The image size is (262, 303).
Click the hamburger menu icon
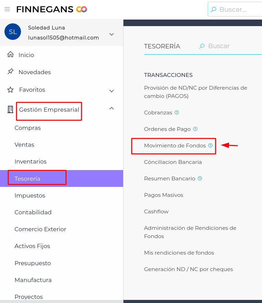point(7,9)
